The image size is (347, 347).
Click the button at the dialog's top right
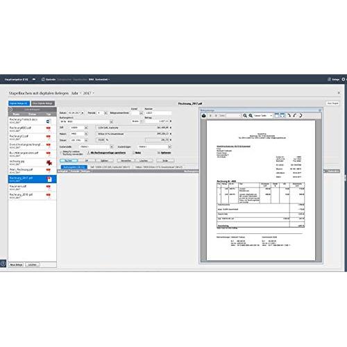tap(332, 103)
